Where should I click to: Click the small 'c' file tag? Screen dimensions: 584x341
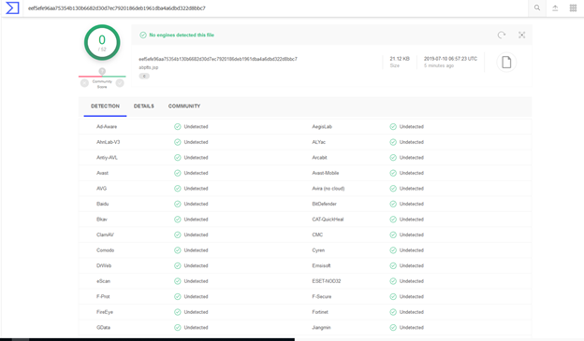point(144,76)
